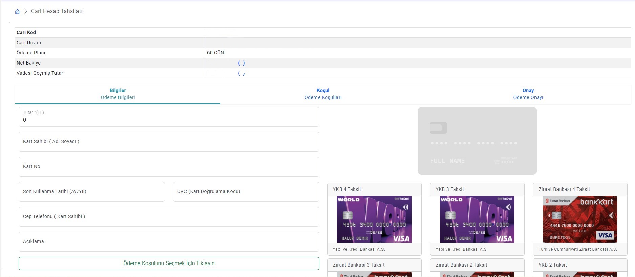Select the YKB 4 Taksit card image

tap(374, 219)
